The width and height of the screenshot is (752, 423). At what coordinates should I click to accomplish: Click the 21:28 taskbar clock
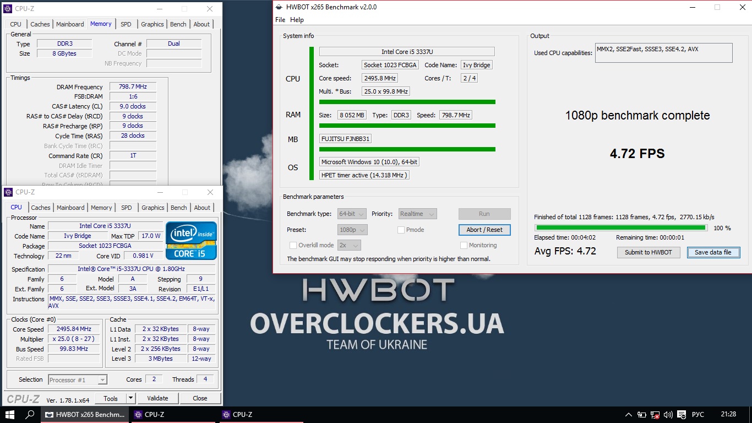pyautogui.click(x=728, y=415)
